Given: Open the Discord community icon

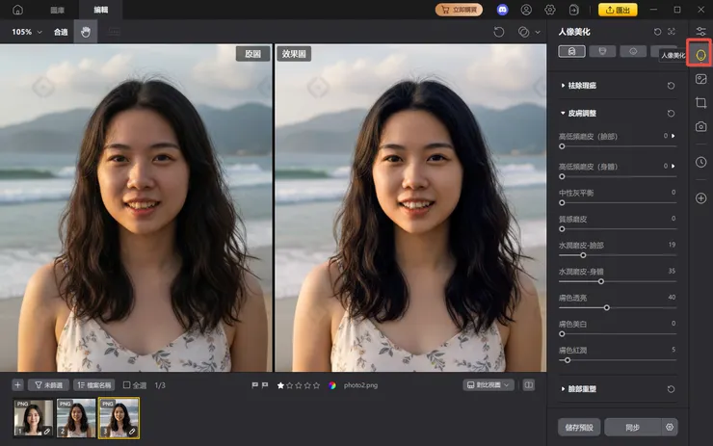Looking at the screenshot, I should (502, 10).
